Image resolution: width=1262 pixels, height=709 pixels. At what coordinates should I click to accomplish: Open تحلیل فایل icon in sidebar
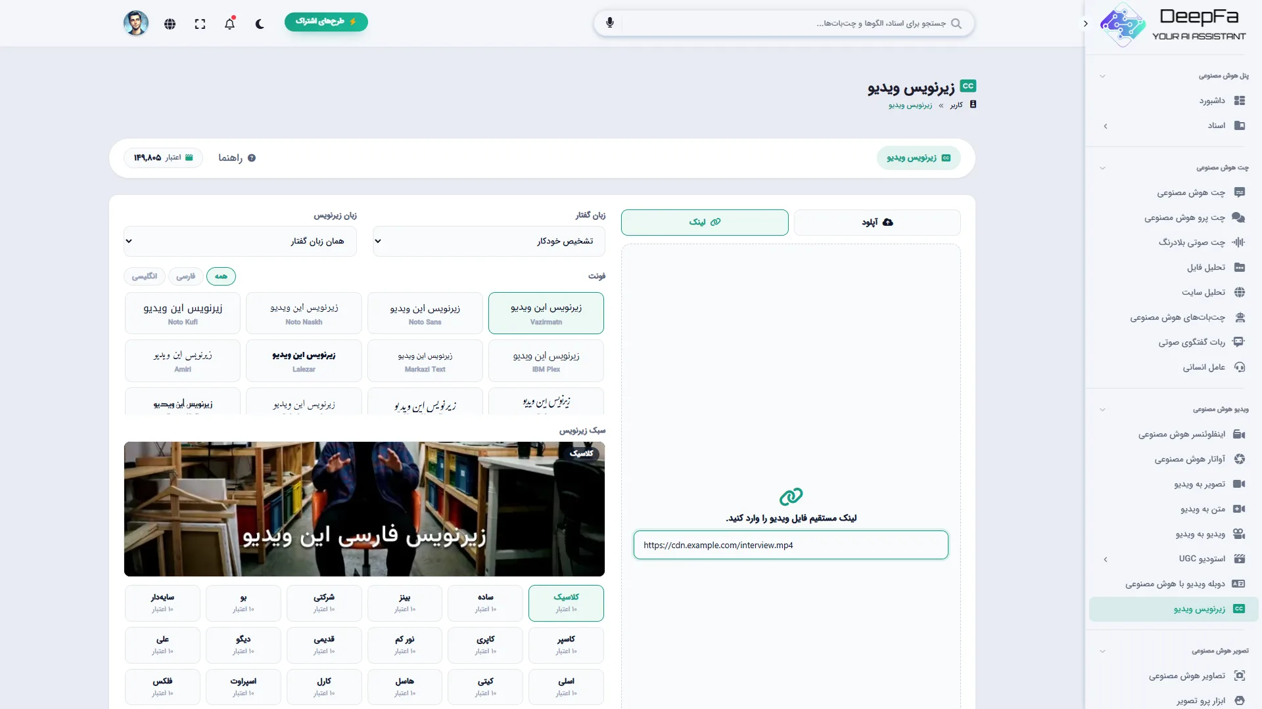click(1240, 267)
